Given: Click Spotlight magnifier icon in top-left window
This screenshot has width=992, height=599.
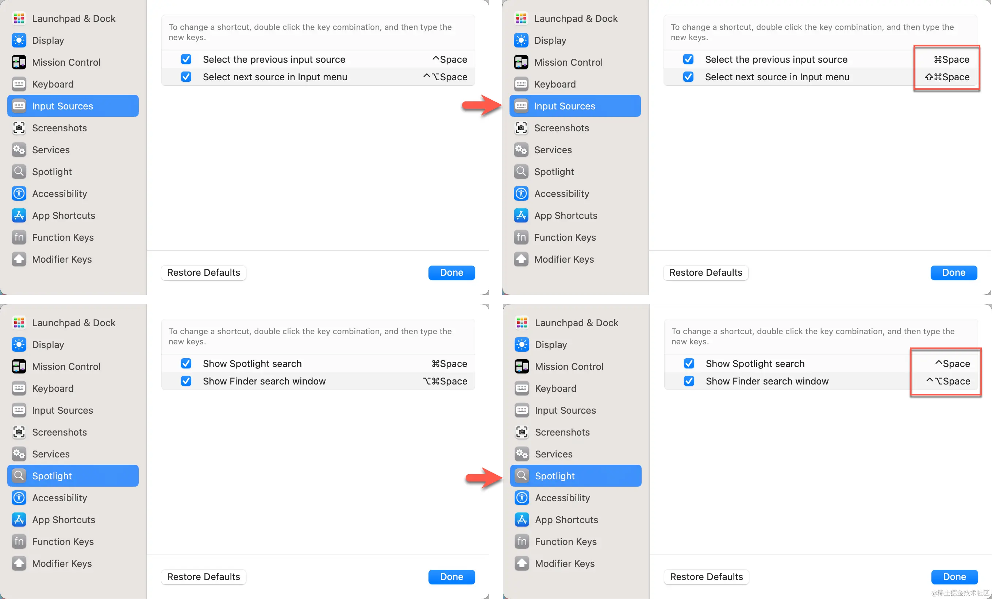Looking at the screenshot, I should pos(19,172).
